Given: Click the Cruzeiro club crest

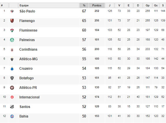Looking at the screenshot, I should click(x=12, y=69).
